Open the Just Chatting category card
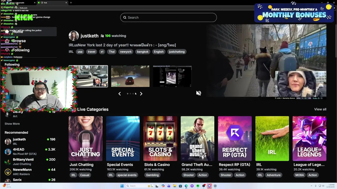This screenshot has width=337, height=189. coord(86,139)
